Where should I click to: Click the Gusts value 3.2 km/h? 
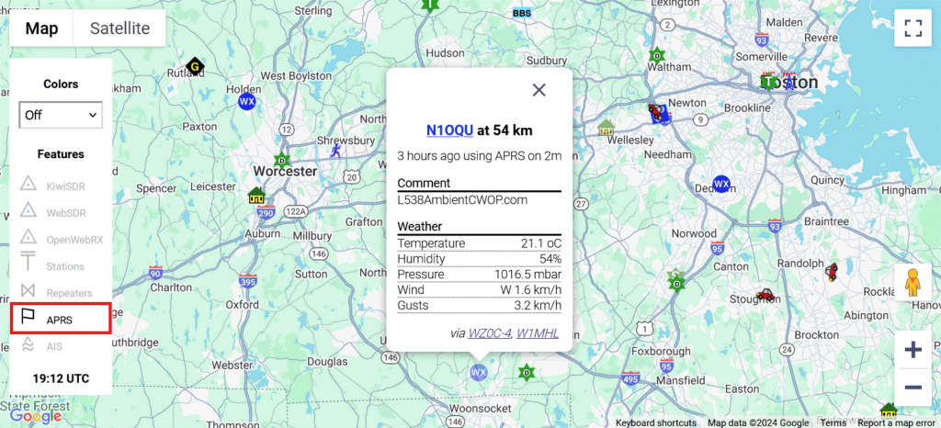pyautogui.click(x=537, y=306)
